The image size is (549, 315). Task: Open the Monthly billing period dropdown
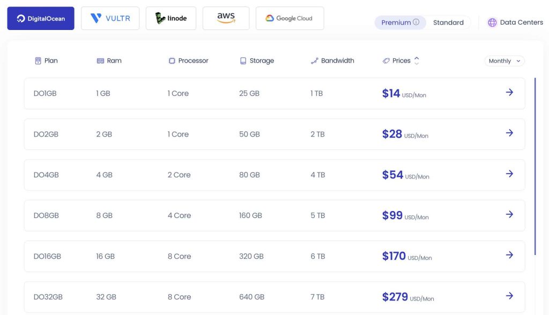tap(504, 61)
